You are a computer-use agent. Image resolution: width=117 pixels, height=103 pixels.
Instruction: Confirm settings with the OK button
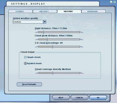click(98, 98)
